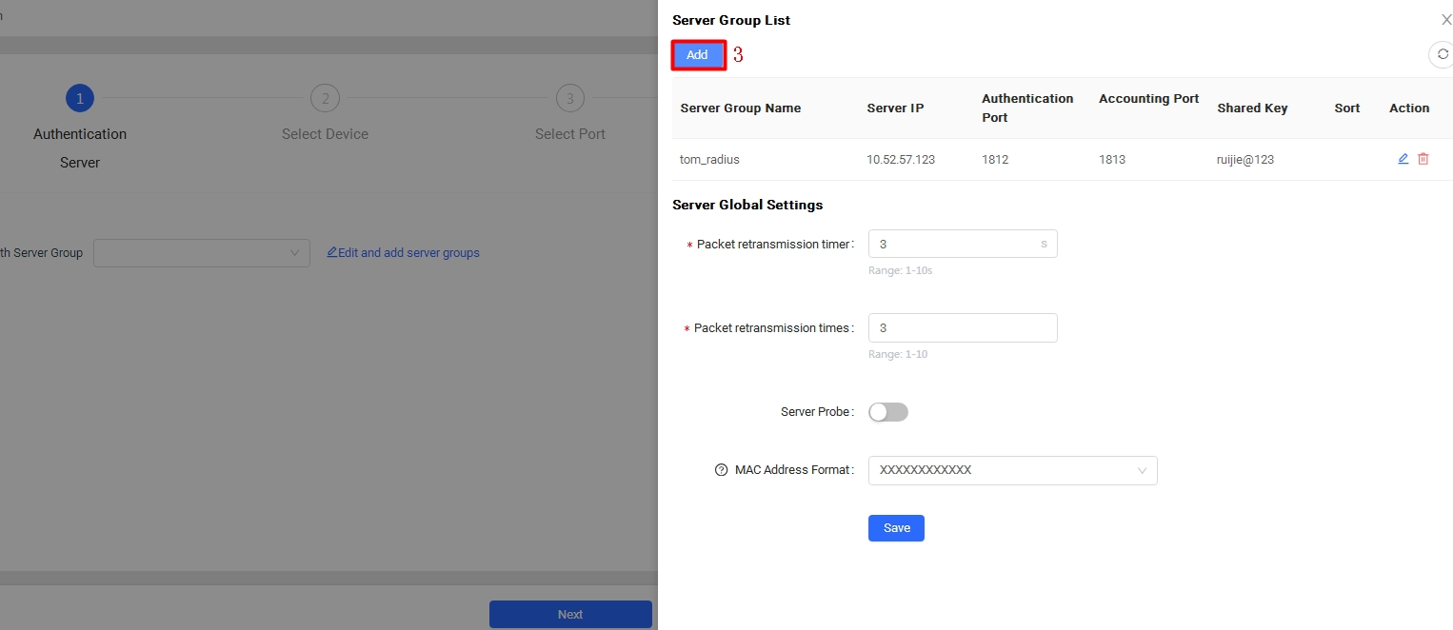Go to step 3 Select Port
The width and height of the screenshot is (1453, 630).
coord(569,98)
